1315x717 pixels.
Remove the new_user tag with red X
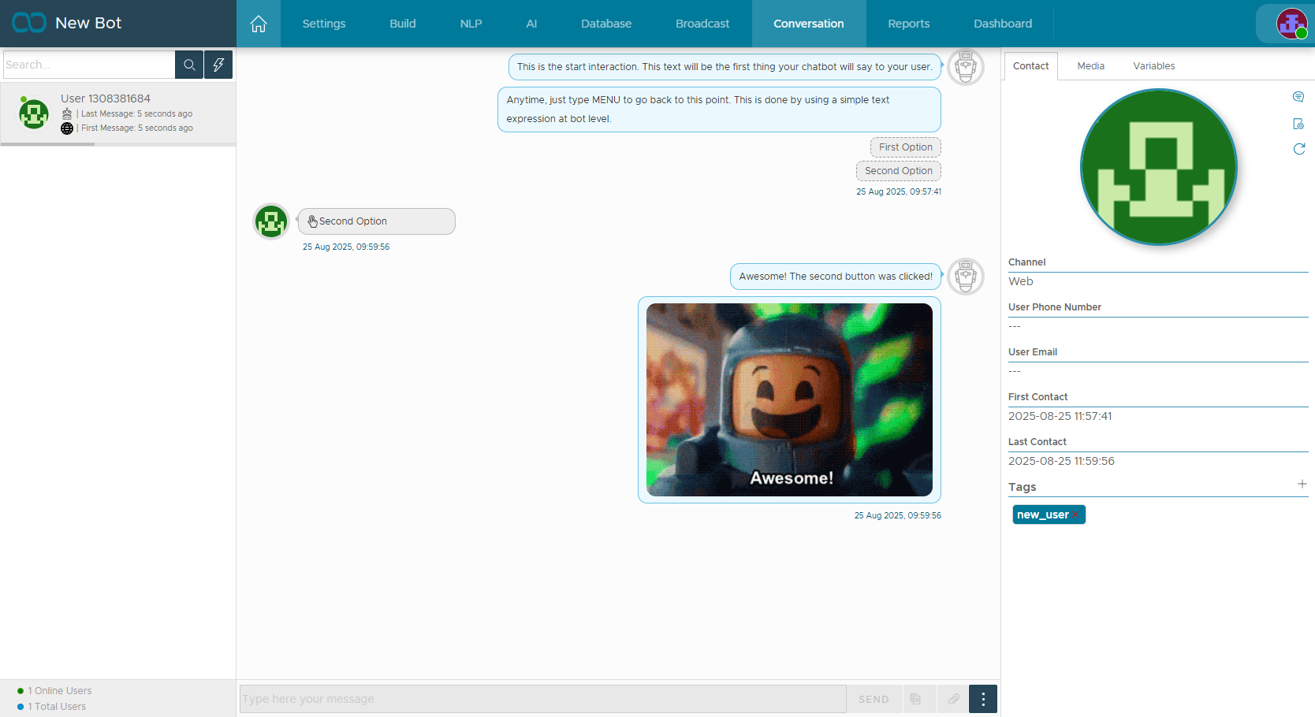[x=1076, y=515]
